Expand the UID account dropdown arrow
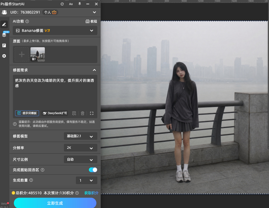The height and width of the screenshot is (208, 269). click(x=94, y=12)
